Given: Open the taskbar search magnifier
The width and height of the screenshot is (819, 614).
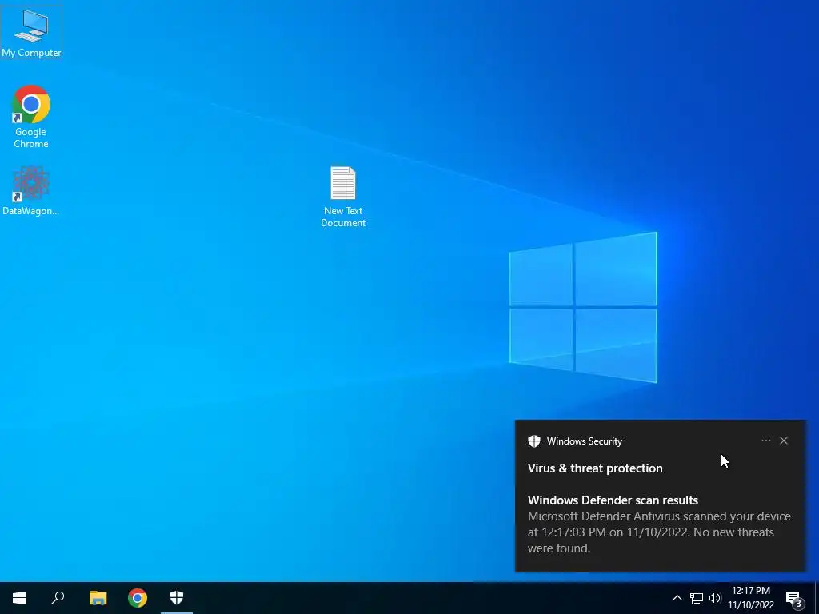Looking at the screenshot, I should [x=58, y=598].
